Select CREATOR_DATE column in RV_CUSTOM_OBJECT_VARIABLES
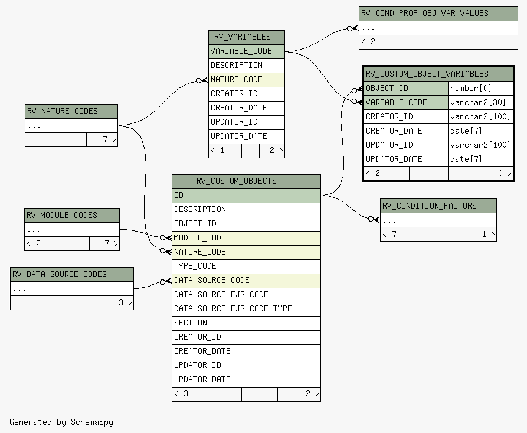 coord(406,131)
